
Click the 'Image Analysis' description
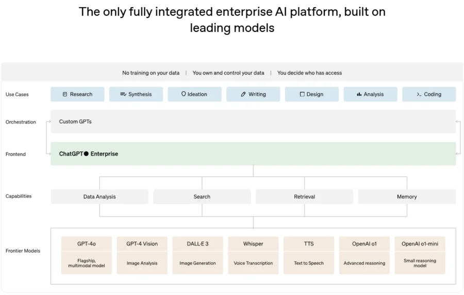[142, 263]
